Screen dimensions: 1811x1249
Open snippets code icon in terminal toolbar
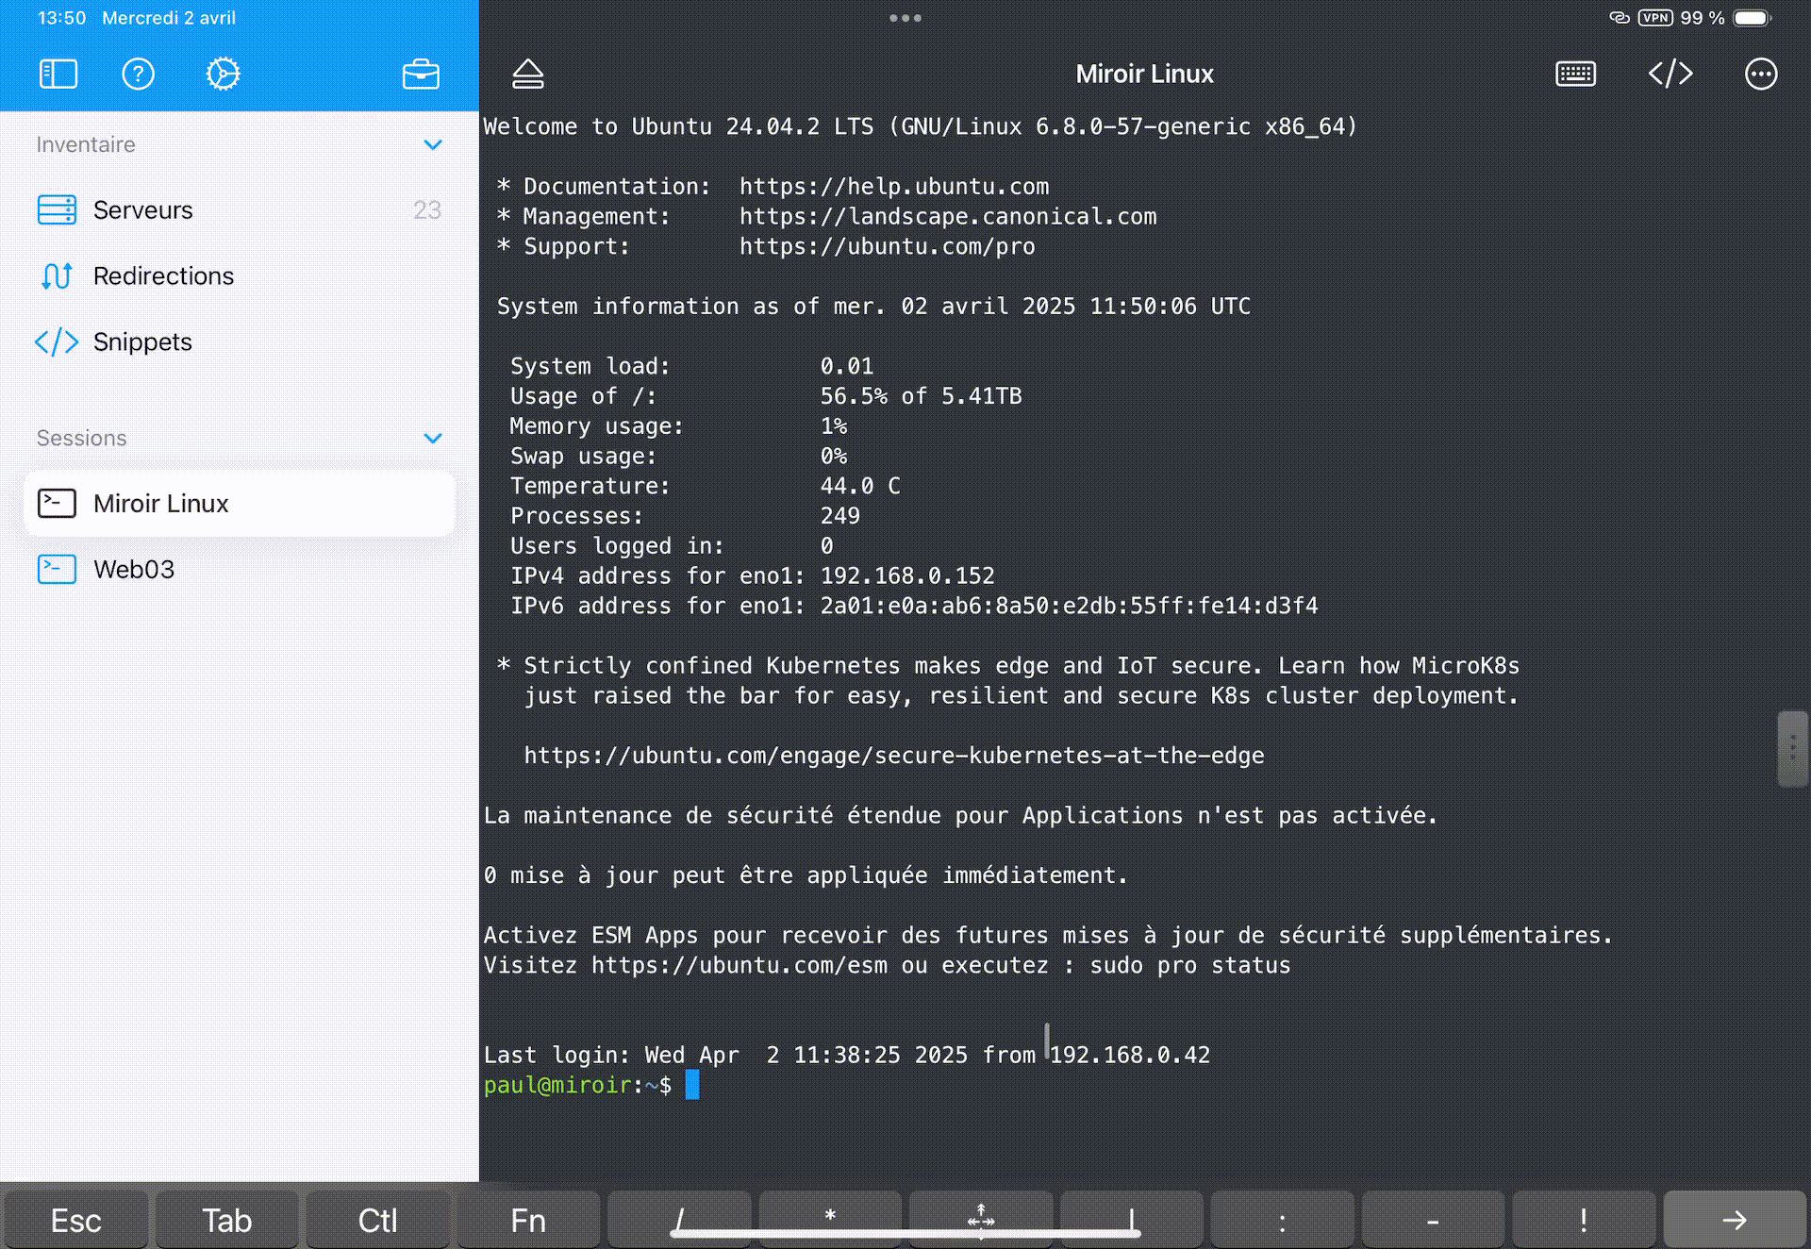point(1670,74)
